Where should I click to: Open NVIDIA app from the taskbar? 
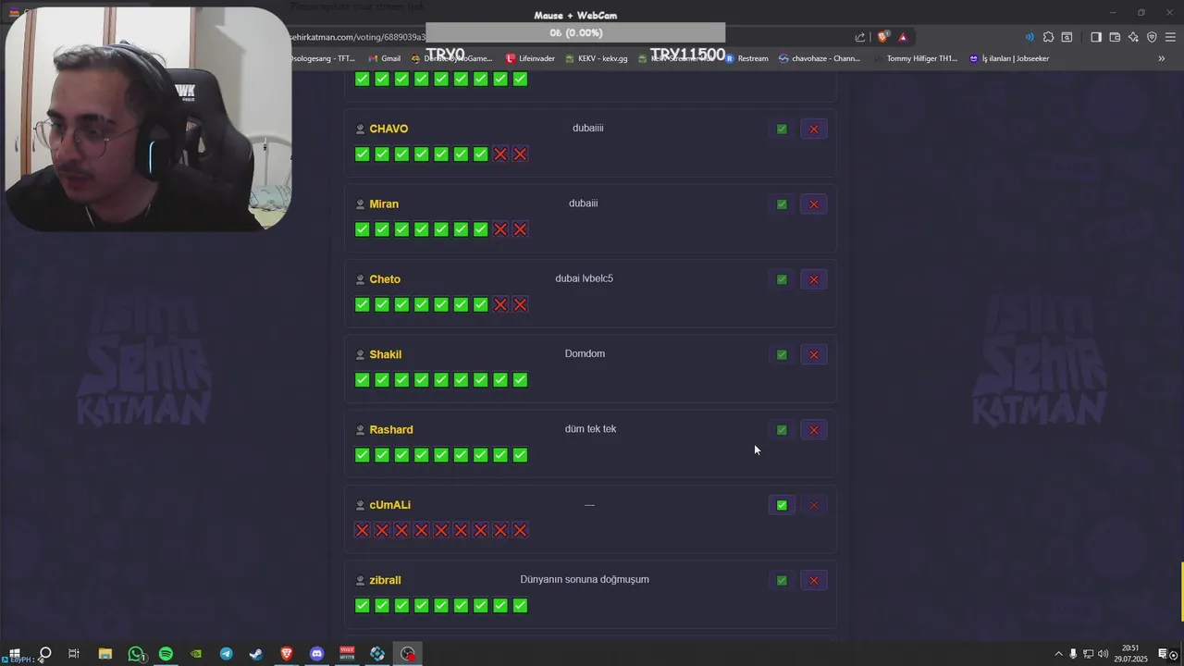point(196,654)
